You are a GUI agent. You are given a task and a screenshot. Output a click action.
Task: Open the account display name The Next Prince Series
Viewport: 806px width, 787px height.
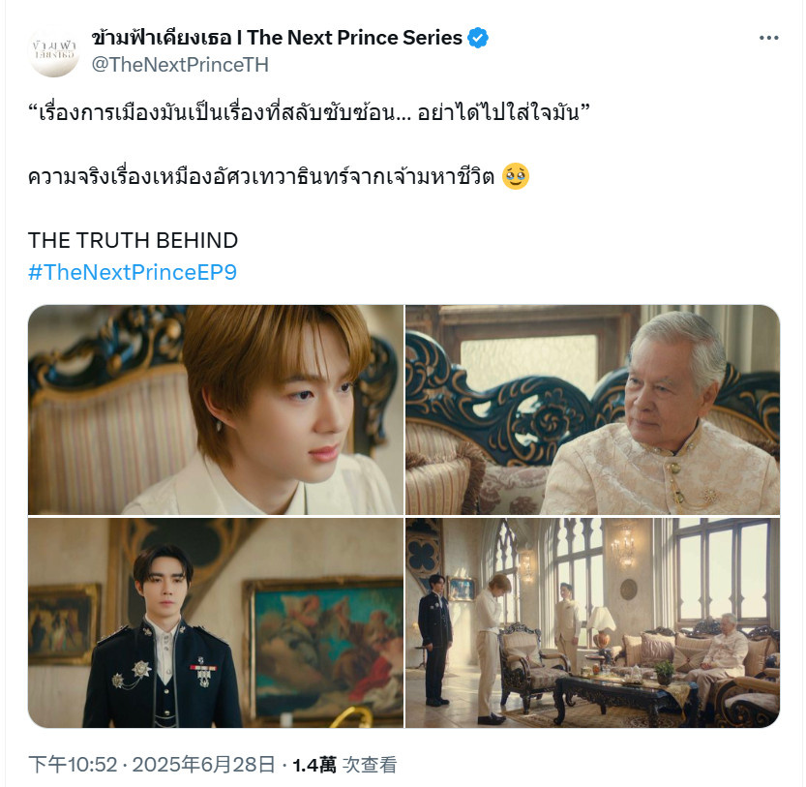[277, 38]
